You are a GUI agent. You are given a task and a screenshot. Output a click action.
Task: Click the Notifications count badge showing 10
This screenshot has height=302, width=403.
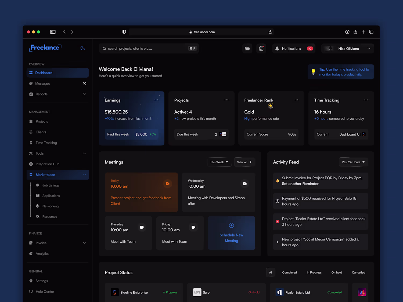tap(310, 49)
